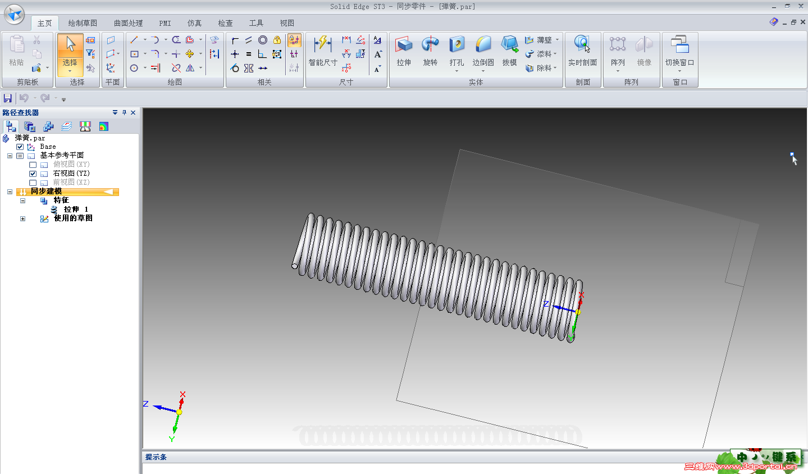808x474 pixels.
Task: Open the Simulation color-map tab in PathFinder
Action: coord(103,126)
